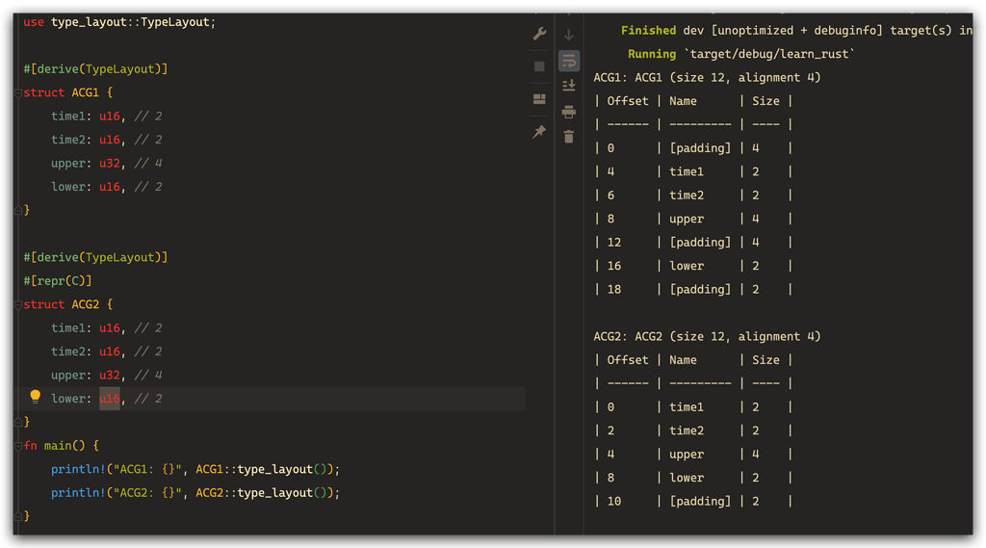Clear console output with trash icon

[x=569, y=137]
